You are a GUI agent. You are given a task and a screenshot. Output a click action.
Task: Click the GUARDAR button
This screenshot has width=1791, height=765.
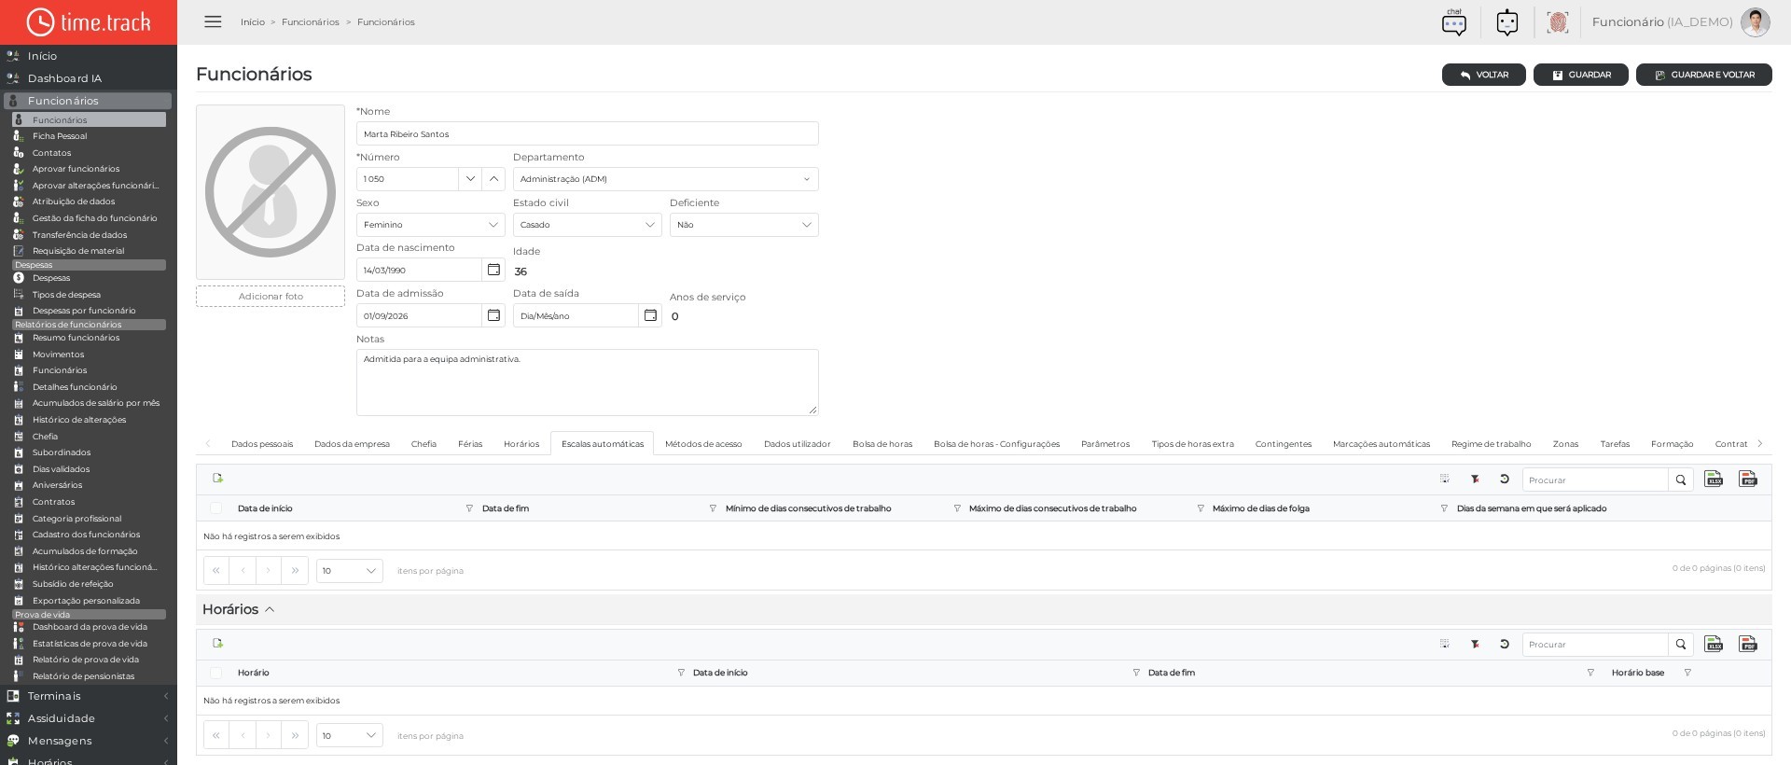tap(1581, 75)
